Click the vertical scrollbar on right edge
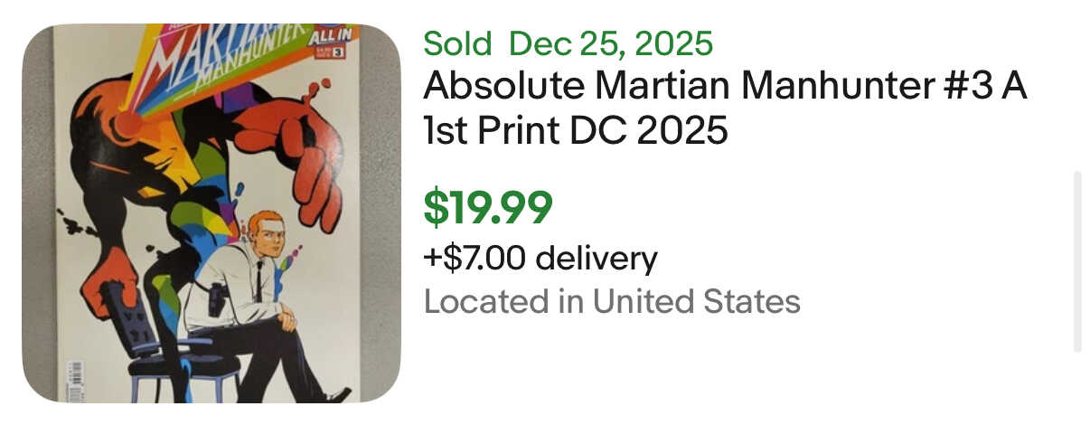1090x425 pixels. [x=1076, y=260]
